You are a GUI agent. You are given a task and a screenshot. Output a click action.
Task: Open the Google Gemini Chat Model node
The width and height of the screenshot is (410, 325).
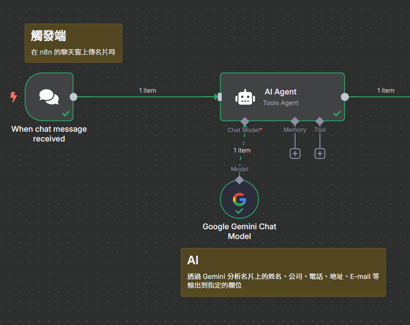(x=239, y=200)
